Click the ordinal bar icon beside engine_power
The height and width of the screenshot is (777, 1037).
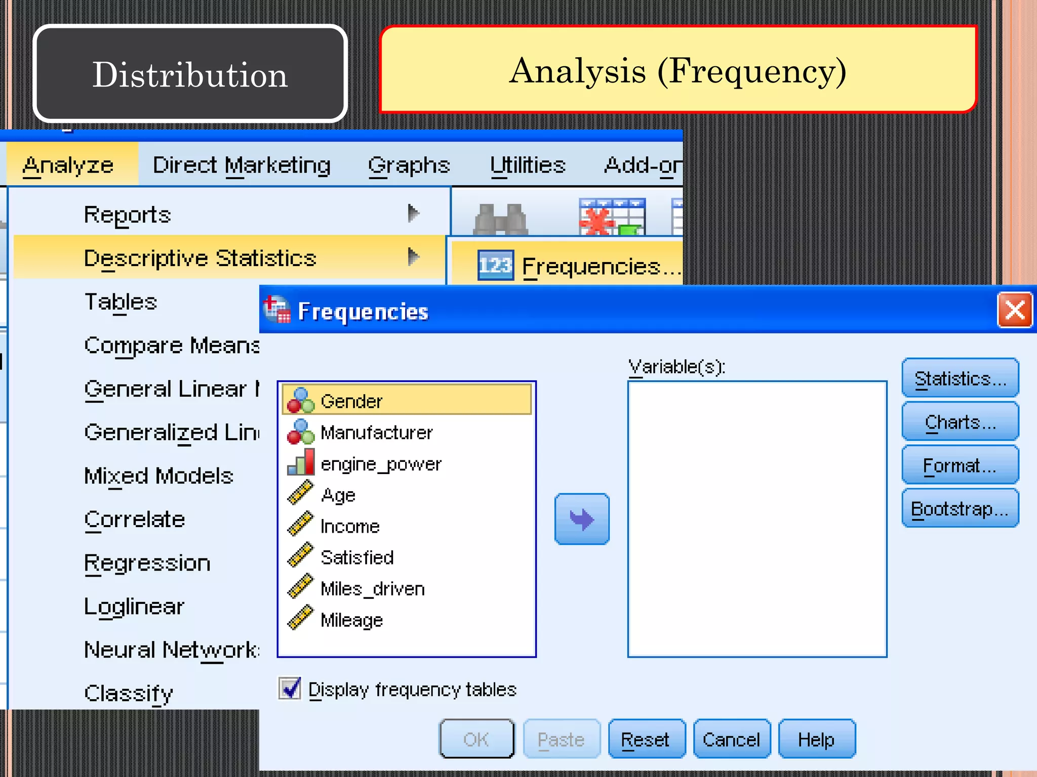coord(301,462)
